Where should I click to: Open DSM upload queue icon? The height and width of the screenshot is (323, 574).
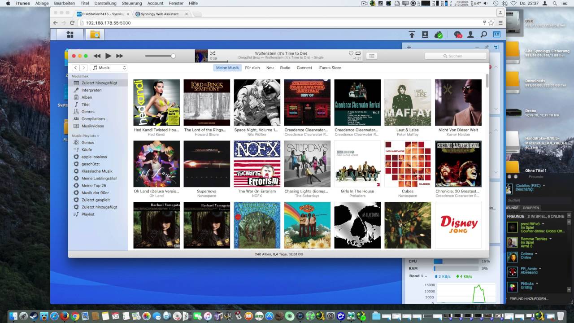[412, 35]
